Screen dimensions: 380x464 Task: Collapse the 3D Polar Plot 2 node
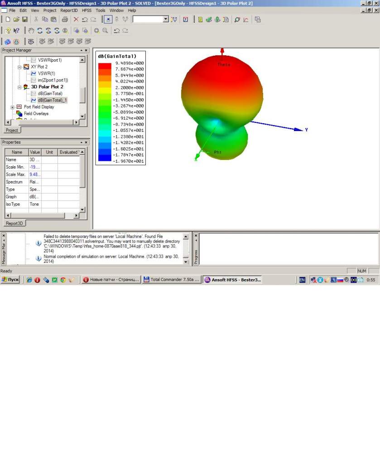pyautogui.click(x=19, y=87)
